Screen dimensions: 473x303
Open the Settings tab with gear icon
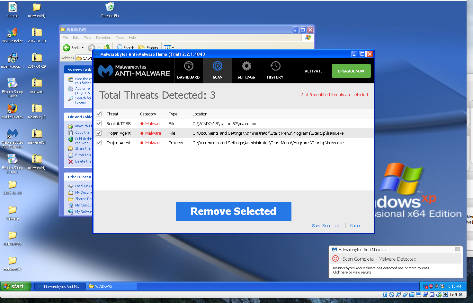(x=246, y=71)
